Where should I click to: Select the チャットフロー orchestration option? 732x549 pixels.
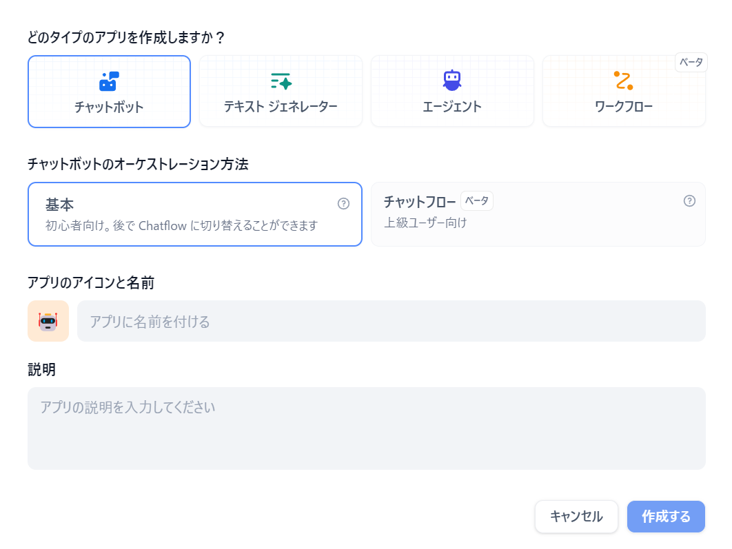point(539,214)
